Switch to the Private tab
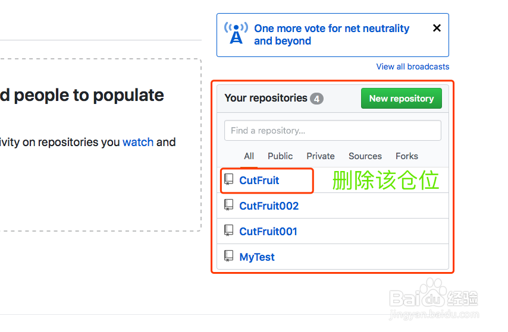The image size is (508, 332). 321,156
